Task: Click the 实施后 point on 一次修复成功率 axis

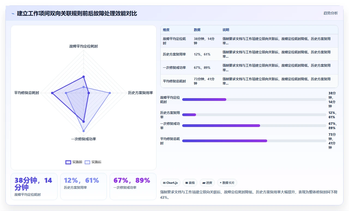Action: click(83, 131)
